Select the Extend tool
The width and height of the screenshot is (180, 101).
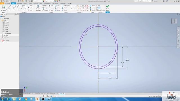tap(51, 8)
